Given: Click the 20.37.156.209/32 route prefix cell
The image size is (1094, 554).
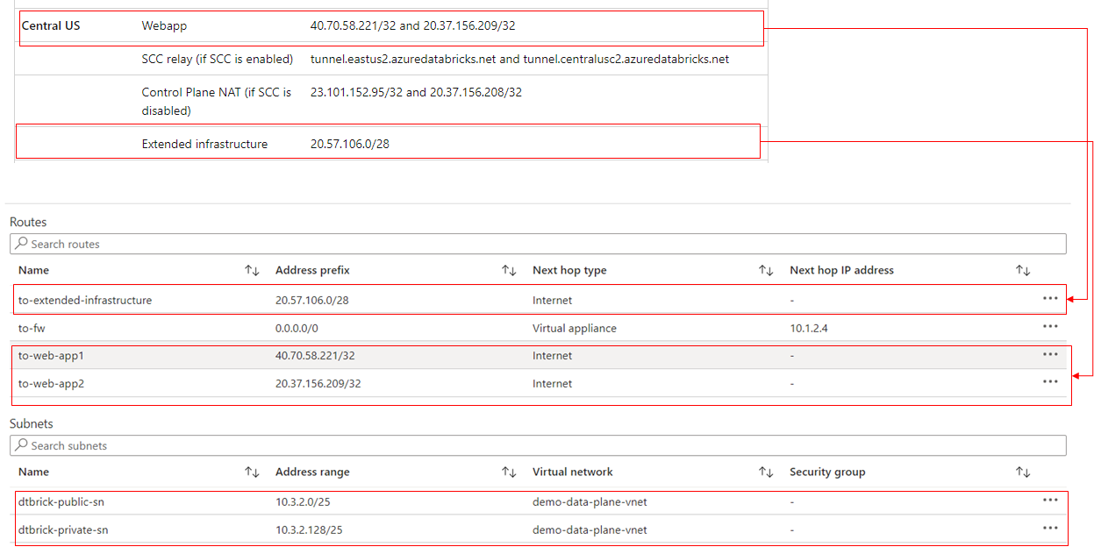Looking at the screenshot, I should [318, 383].
